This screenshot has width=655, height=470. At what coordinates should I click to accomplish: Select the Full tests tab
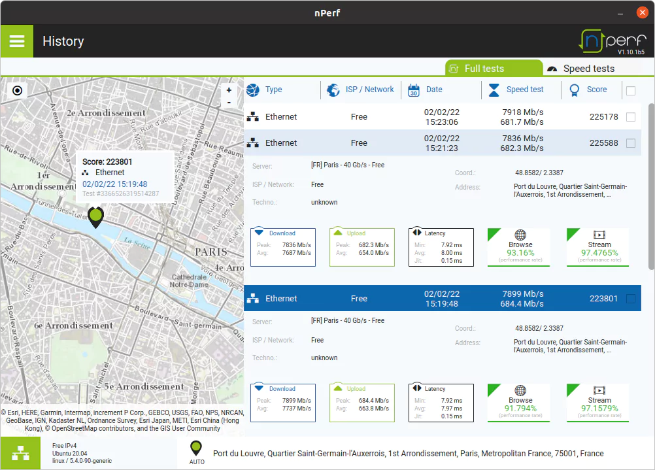494,69
